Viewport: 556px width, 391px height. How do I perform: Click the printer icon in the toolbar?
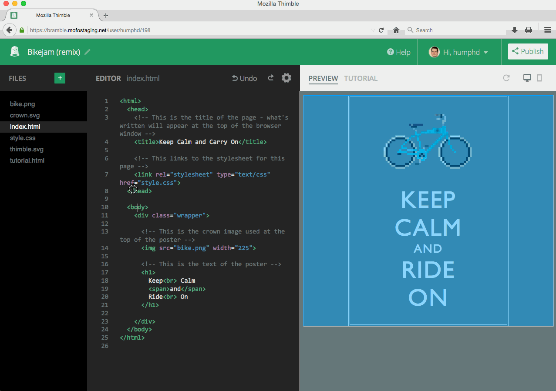[529, 30]
